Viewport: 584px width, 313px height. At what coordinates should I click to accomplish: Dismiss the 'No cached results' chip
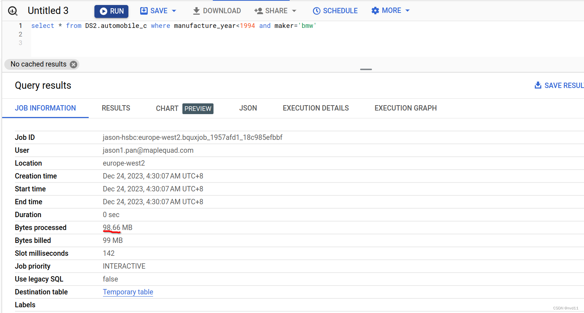(74, 64)
